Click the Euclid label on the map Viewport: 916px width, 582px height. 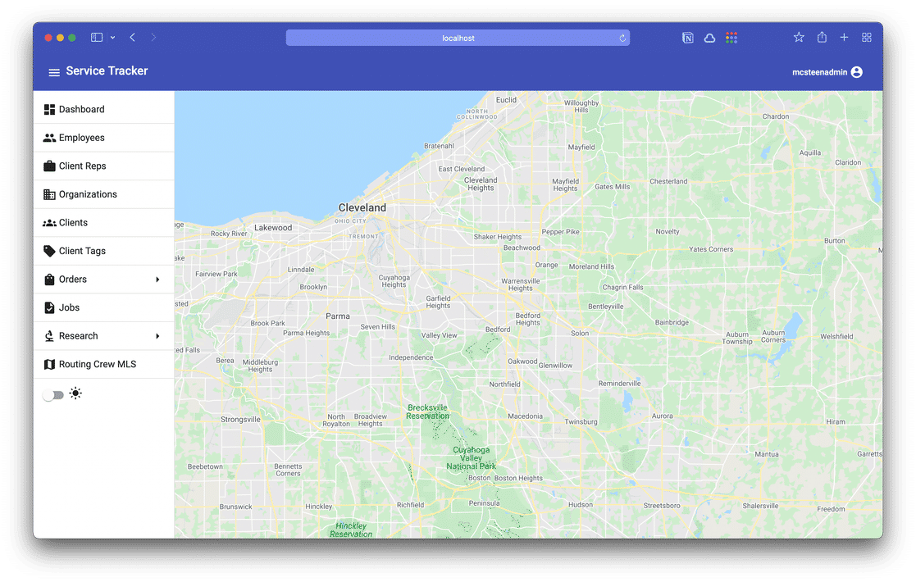(506, 100)
